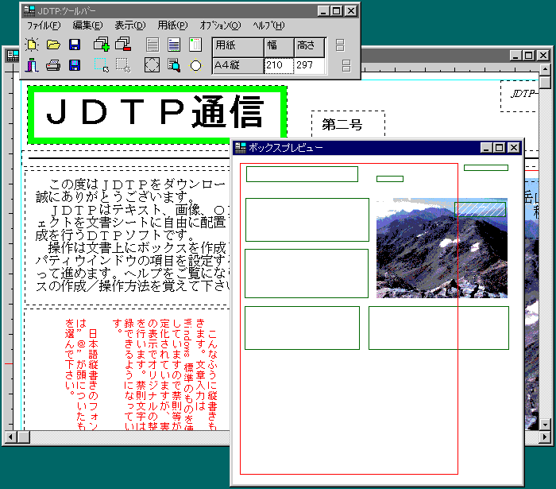Viewport: 556px width, 489px height.
Task: Select the A4縦 paper size cell
Action: point(238,66)
